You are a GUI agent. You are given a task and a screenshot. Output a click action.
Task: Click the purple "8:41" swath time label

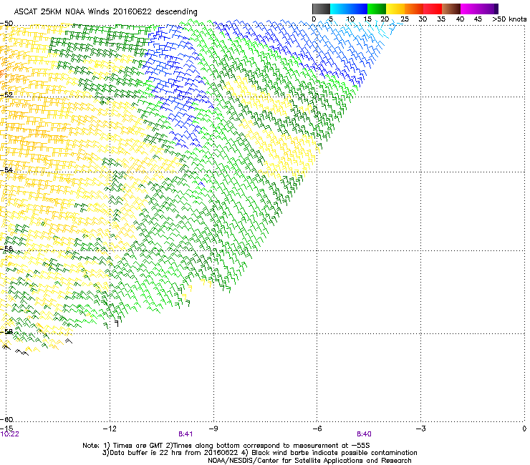pyautogui.click(x=185, y=434)
